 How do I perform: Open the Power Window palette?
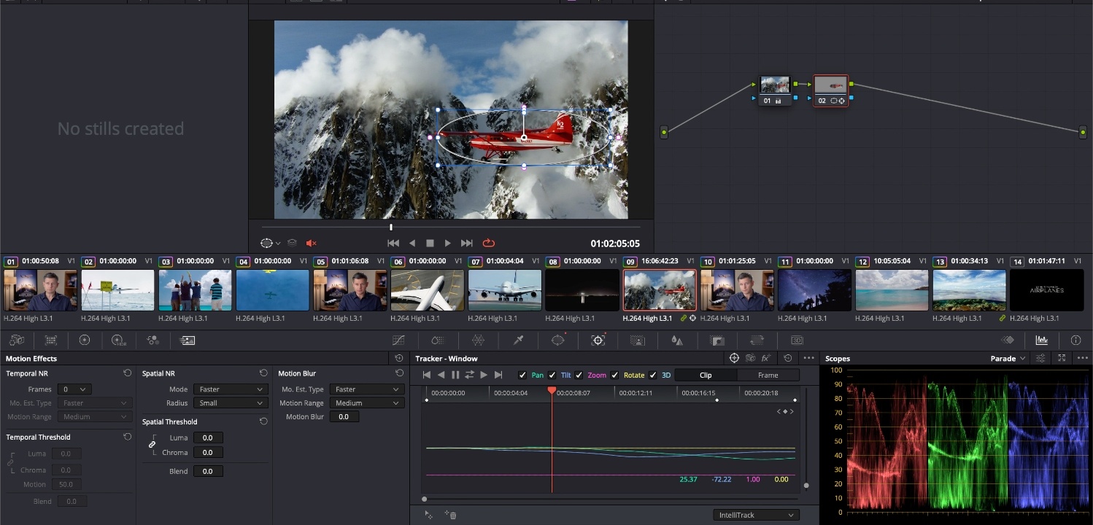point(558,341)
